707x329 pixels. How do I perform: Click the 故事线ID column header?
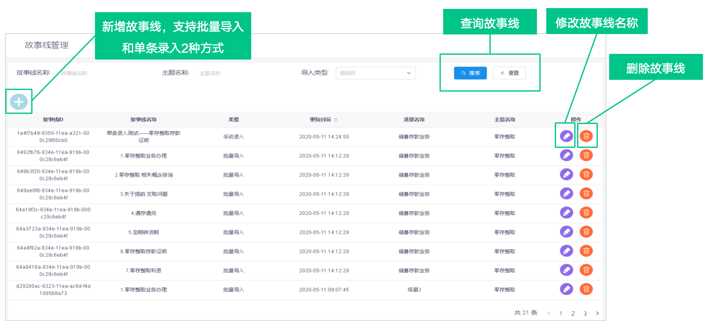coord(53,120)
